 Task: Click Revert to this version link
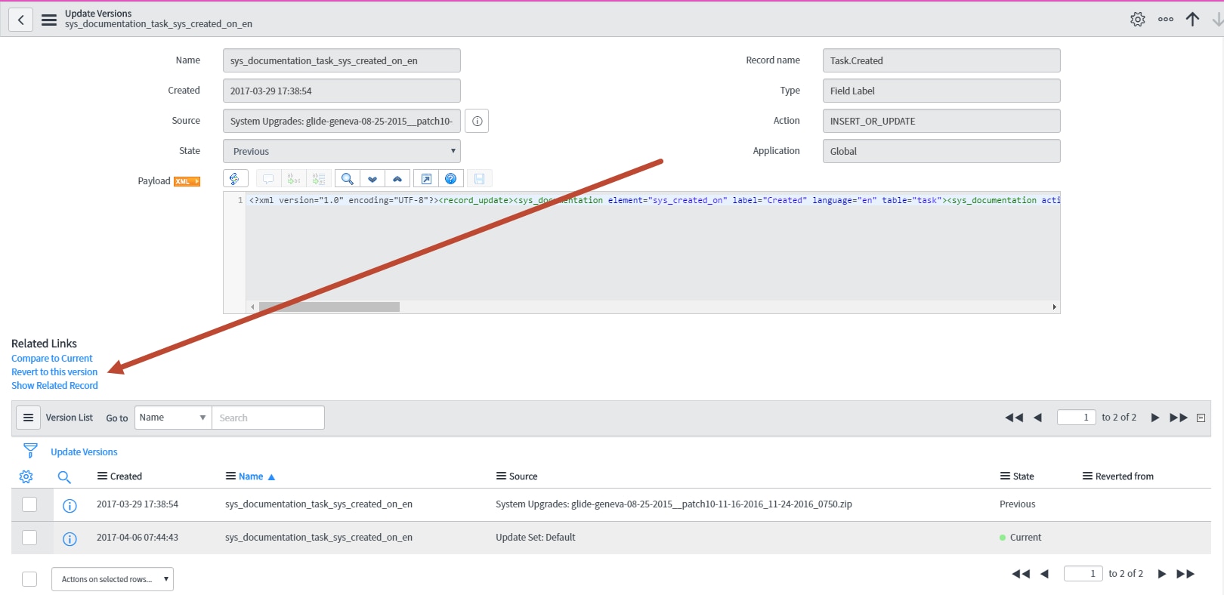pos(54,372)
